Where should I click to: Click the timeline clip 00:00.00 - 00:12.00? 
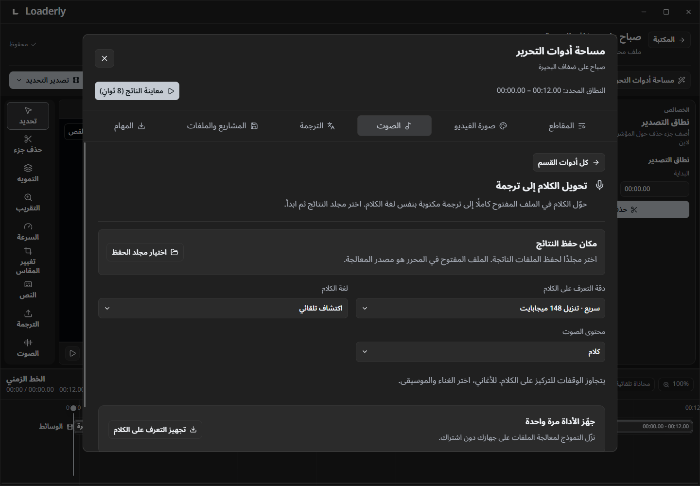click(655, 426)
